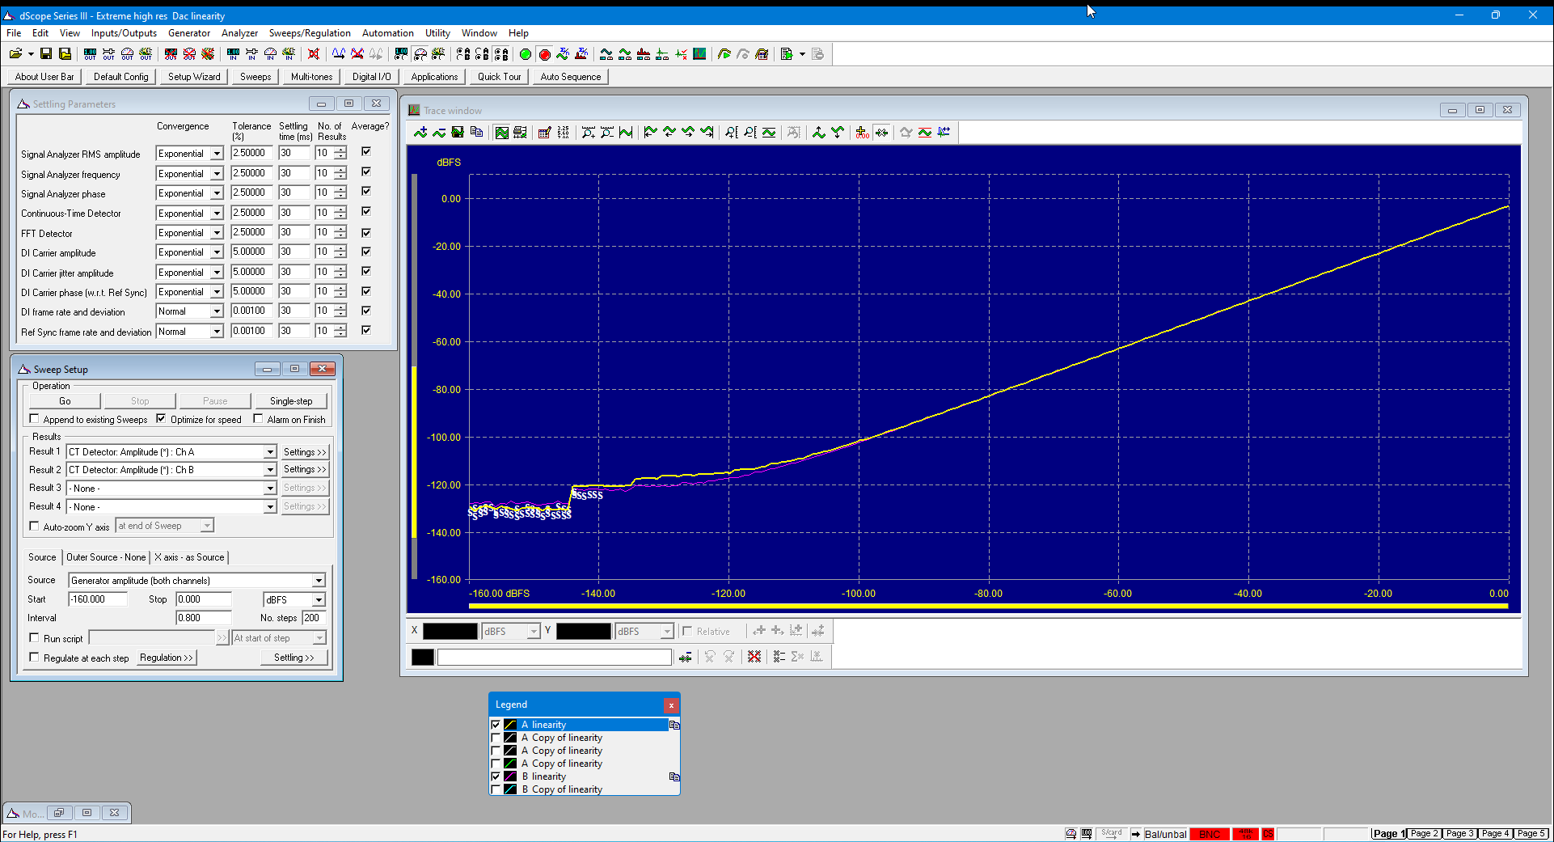1554x842 pixels.
Task: Click the Single-step button
Action: 291,401
